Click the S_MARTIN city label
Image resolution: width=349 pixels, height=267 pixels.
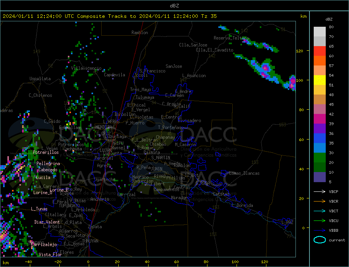click(x=161, y=158)
